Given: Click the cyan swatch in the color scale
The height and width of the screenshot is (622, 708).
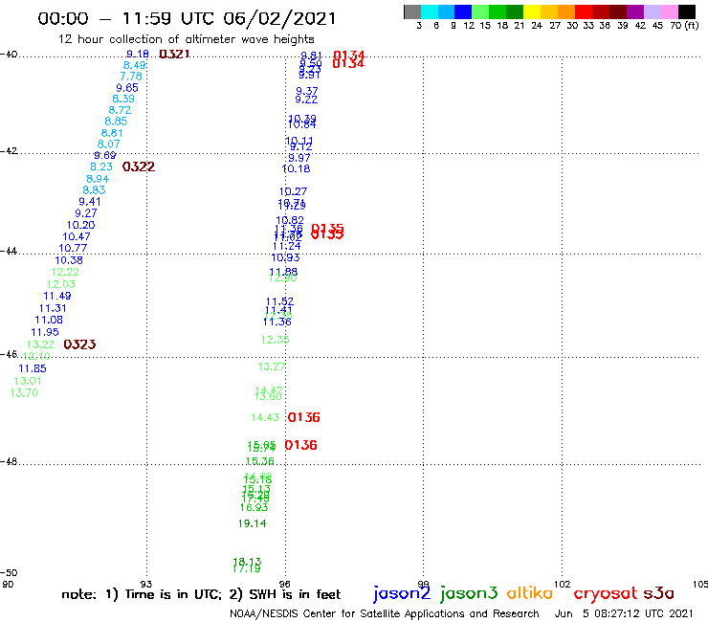Looking at the screenshot, I should [x=429, y=11].
